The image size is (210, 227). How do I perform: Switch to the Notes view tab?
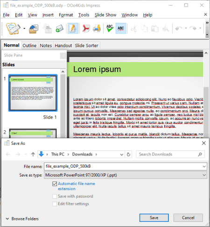pos(46,45)
